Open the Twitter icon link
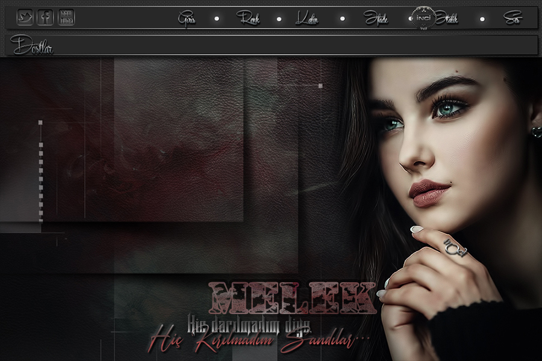542x361 pixels. click(x=25, y=17)
